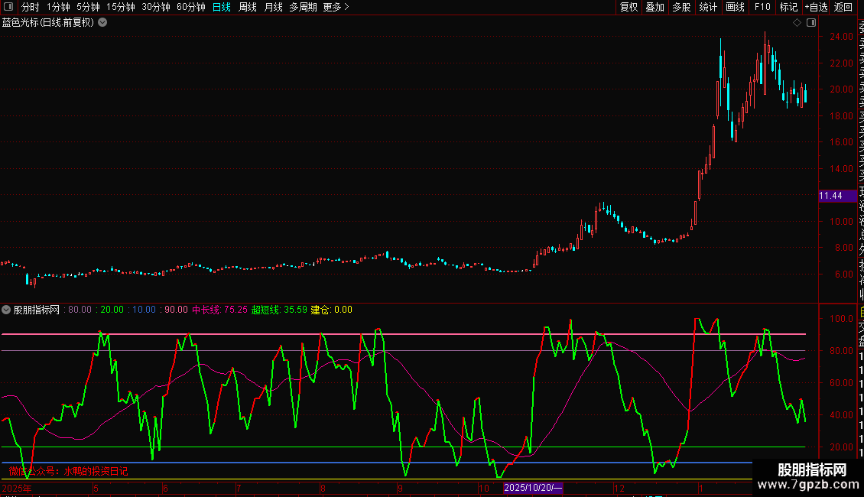Toggle the right side panel icon
Viewport: 864px width, 497px height.
pos(810,23)
